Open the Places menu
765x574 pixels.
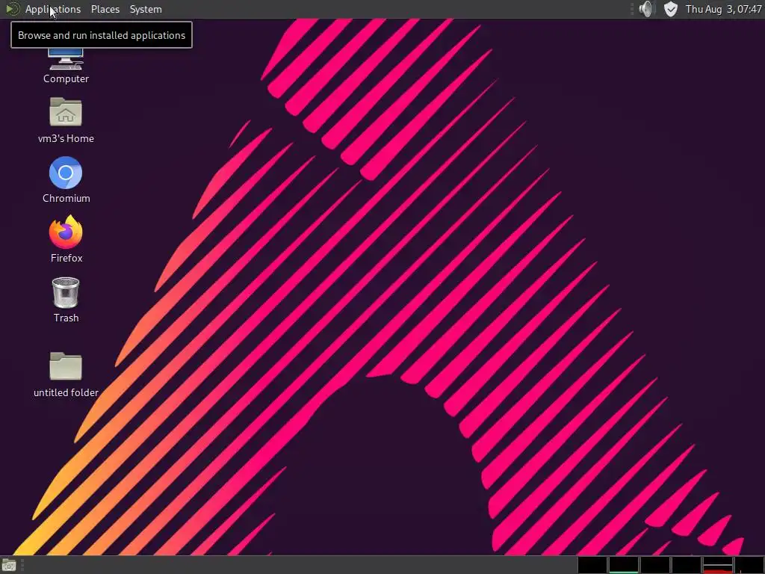pyautogui.click(x=105, y=9)
